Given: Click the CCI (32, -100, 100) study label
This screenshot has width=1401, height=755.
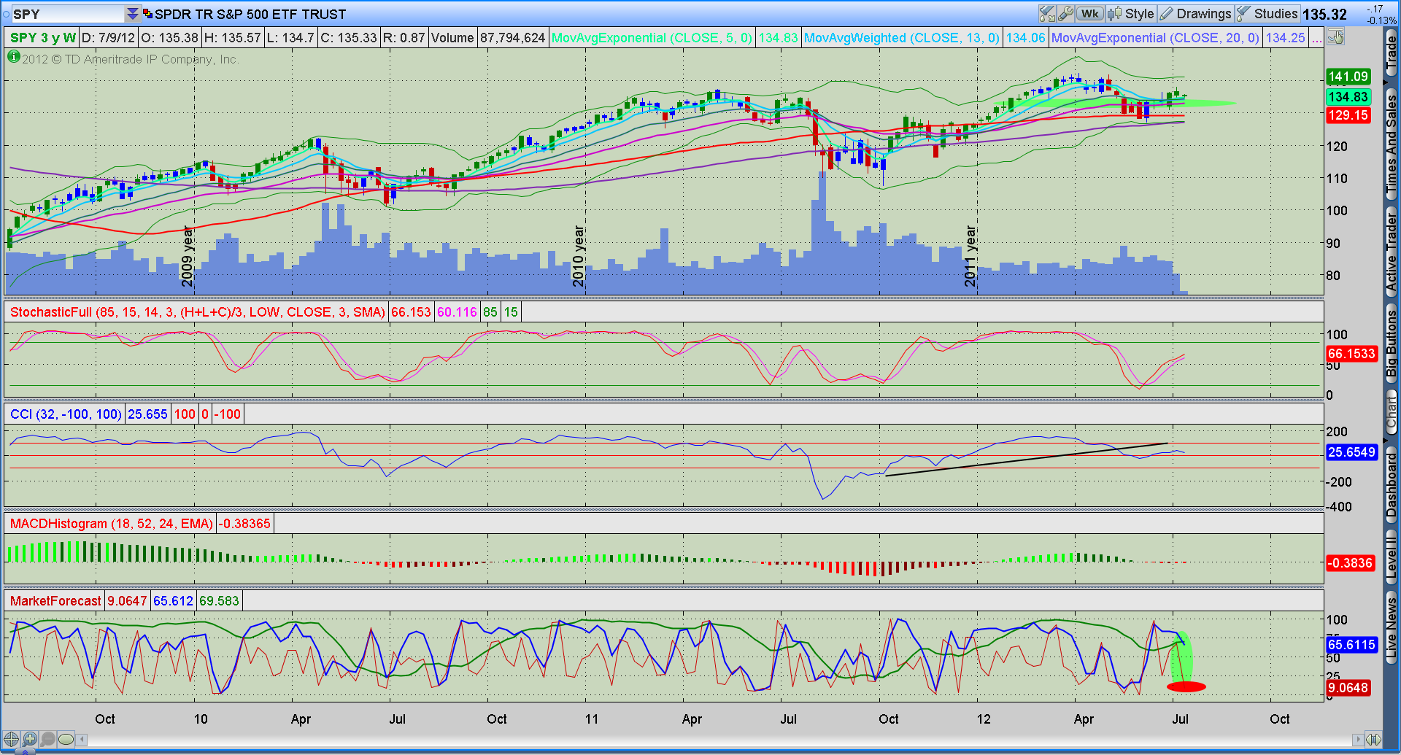Looking at the screenshot, I should (66, 414).
